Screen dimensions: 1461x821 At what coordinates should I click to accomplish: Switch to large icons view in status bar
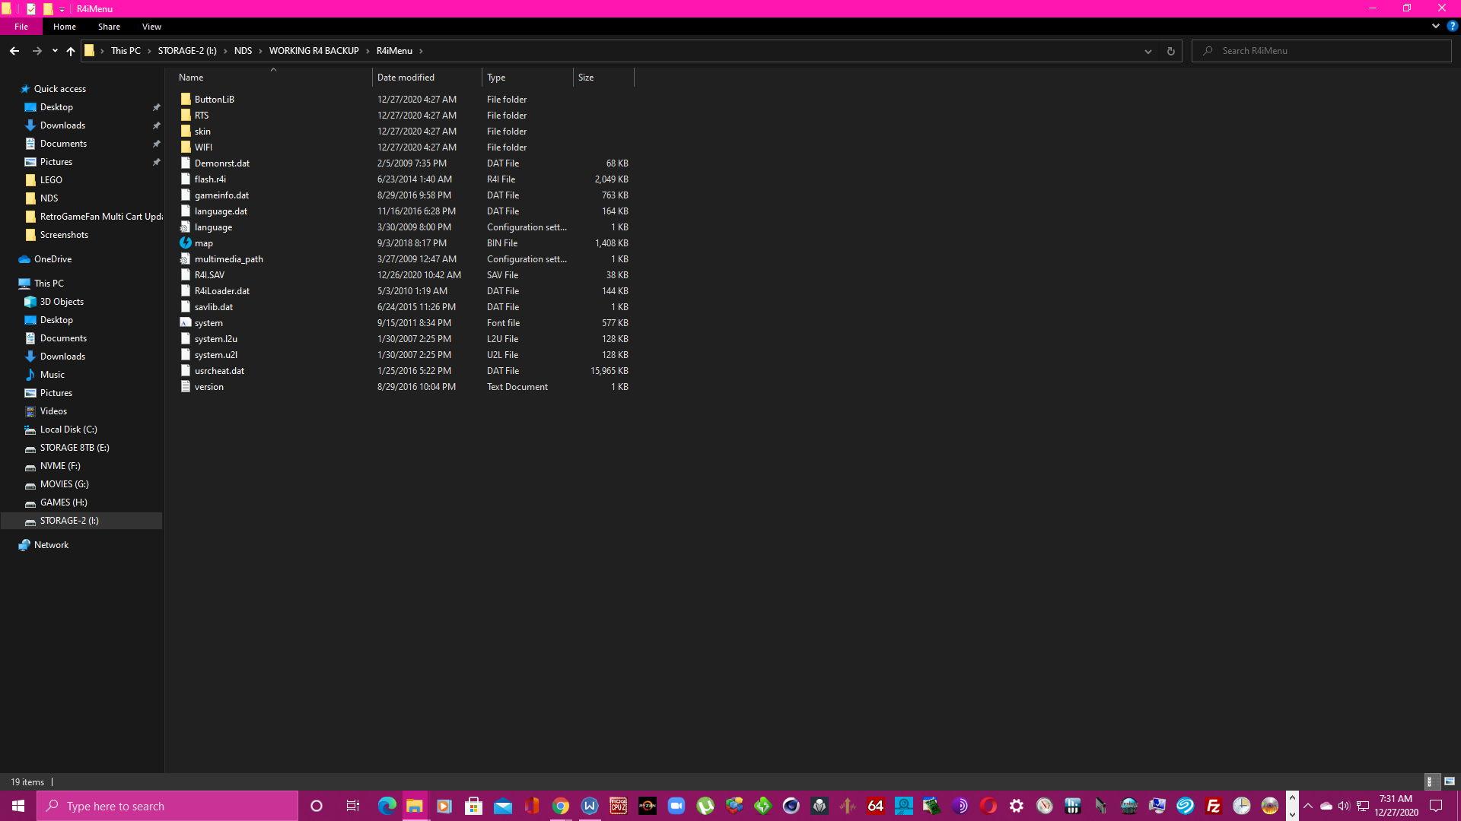tap(1450, 781)
